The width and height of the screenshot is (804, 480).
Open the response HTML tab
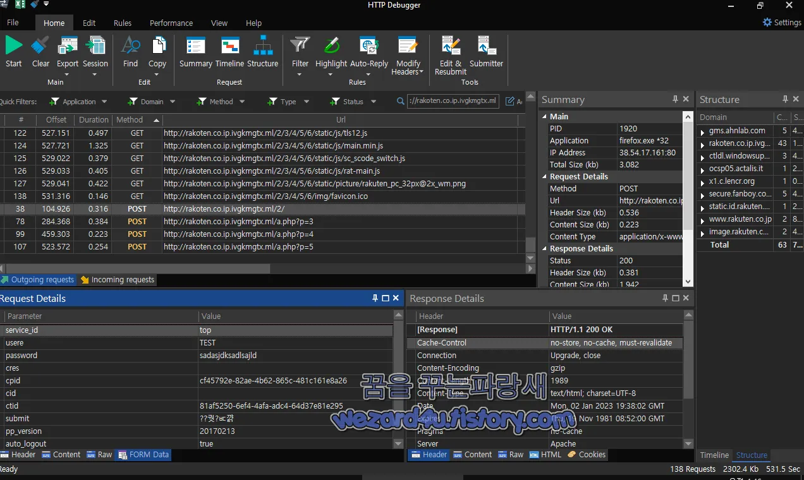point(545,455)
